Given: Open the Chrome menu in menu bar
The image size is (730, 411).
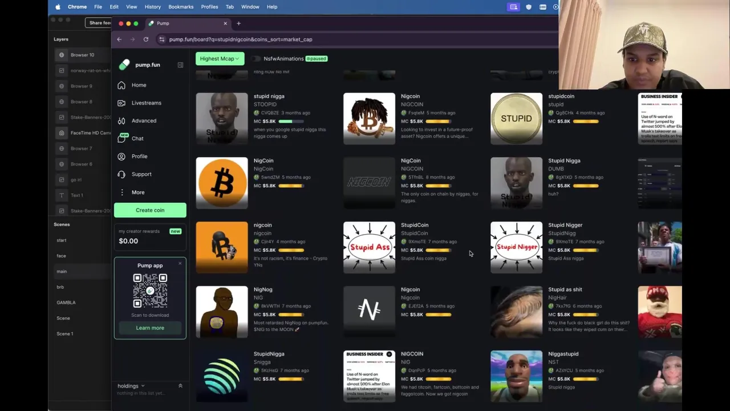Looking at the screenshot, I should pyautogui.click(x=77, y=7).
